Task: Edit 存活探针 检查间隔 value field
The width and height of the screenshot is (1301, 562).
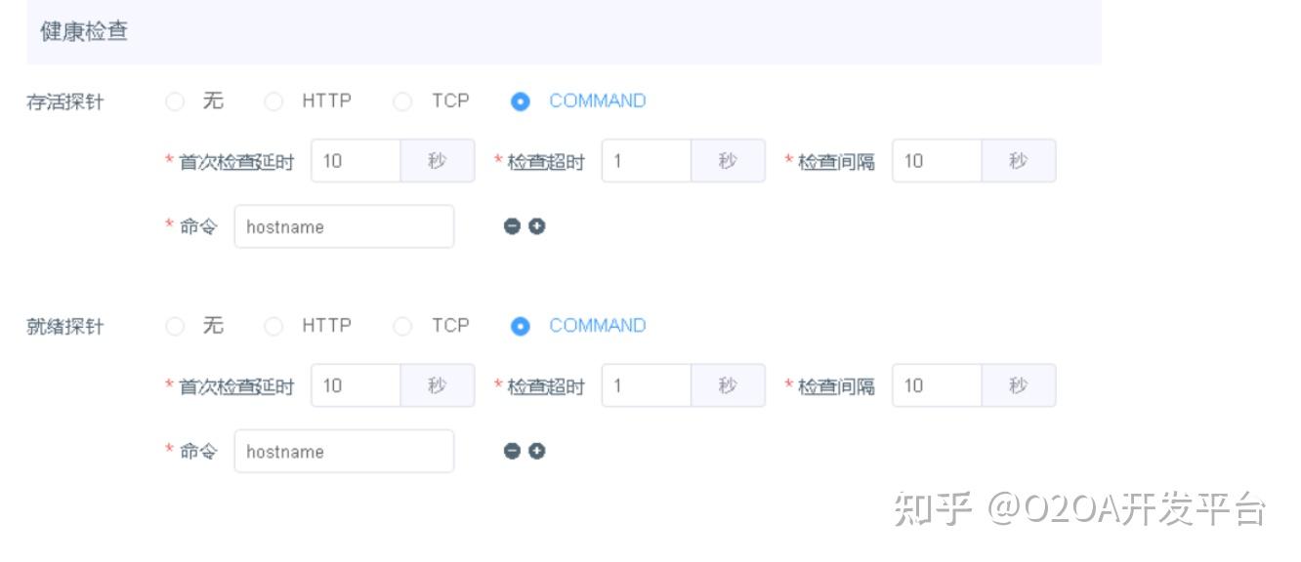Action: pyautogui.click(x=936, y=161)
